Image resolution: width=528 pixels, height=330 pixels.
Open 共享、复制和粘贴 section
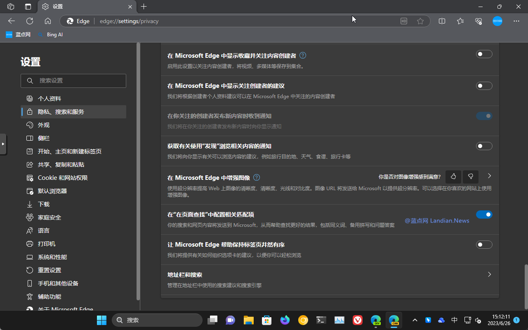pyautogui.click(x=73, y=165)
